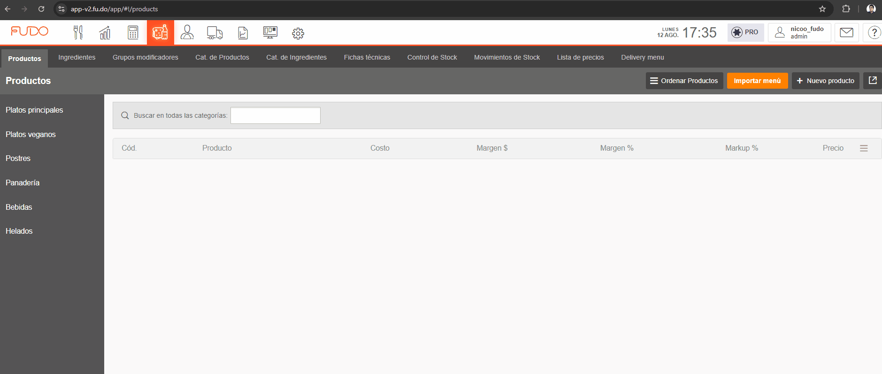Focus the Buscar en todas las categorías field
This screenshot has height=374, width=882.
(x=276, y=115)
